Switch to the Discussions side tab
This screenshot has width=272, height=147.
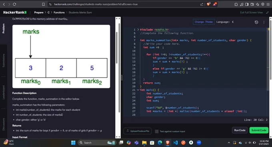4,124
